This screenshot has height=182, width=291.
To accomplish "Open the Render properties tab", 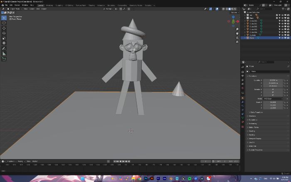I will (242, 72).
